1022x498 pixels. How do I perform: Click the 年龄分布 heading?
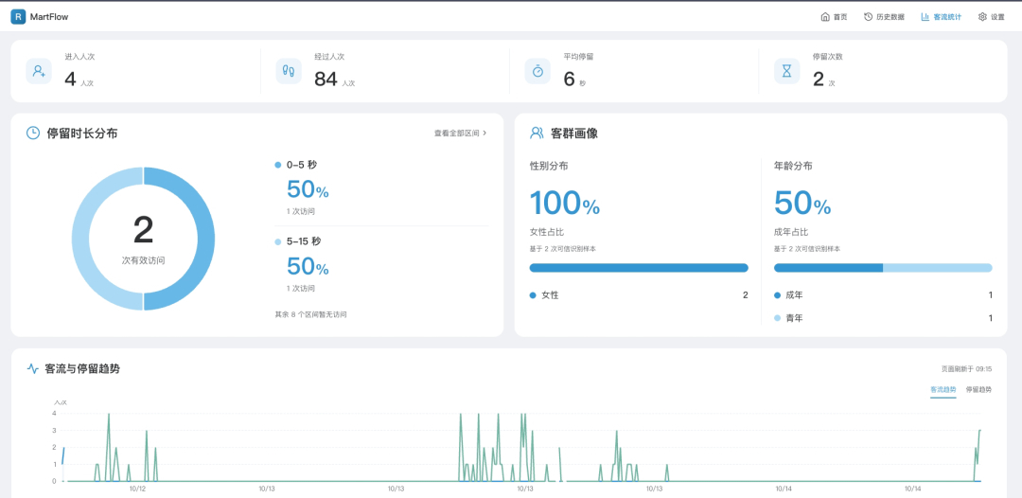coord(793,167)
